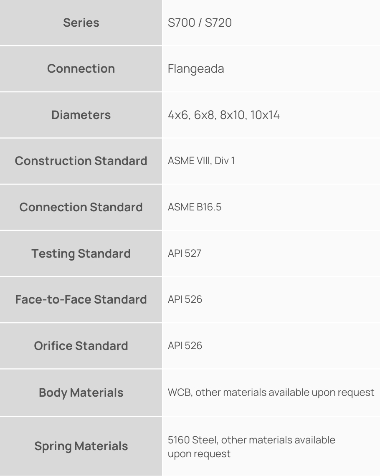Select the API 527 value

coord(185,253)
